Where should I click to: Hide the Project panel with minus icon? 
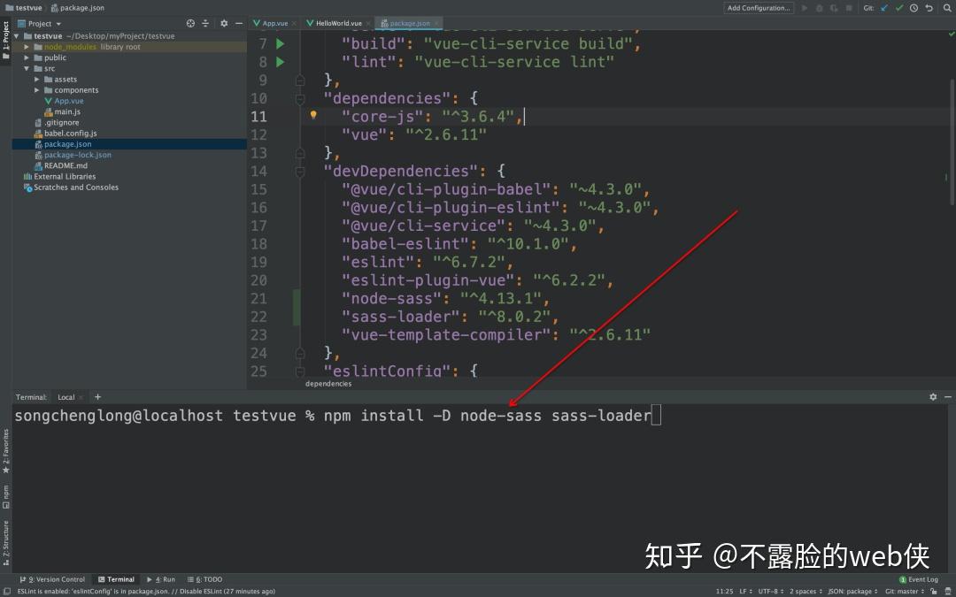(x=239, y=23)
